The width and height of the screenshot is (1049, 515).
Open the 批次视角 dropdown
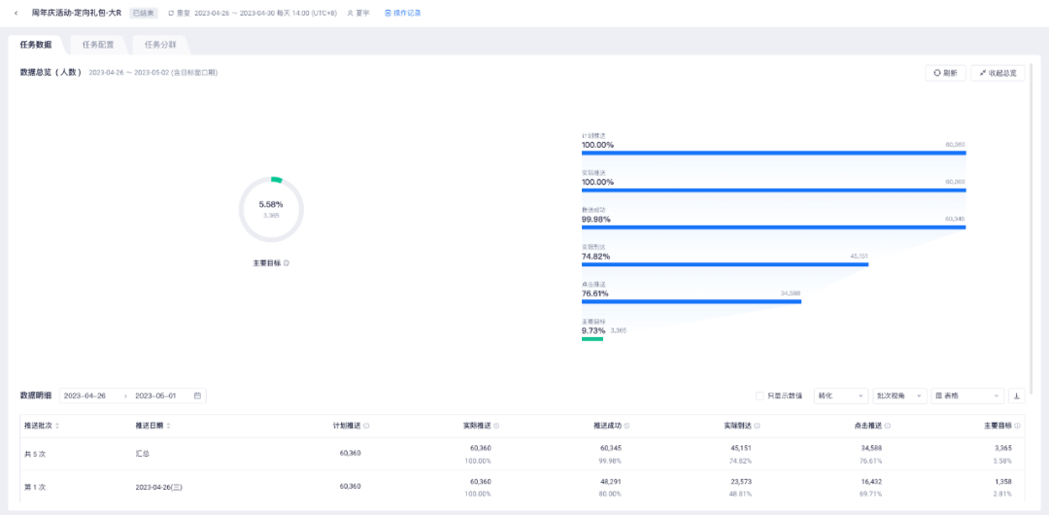pyautogui.click(x=899, y=395)
